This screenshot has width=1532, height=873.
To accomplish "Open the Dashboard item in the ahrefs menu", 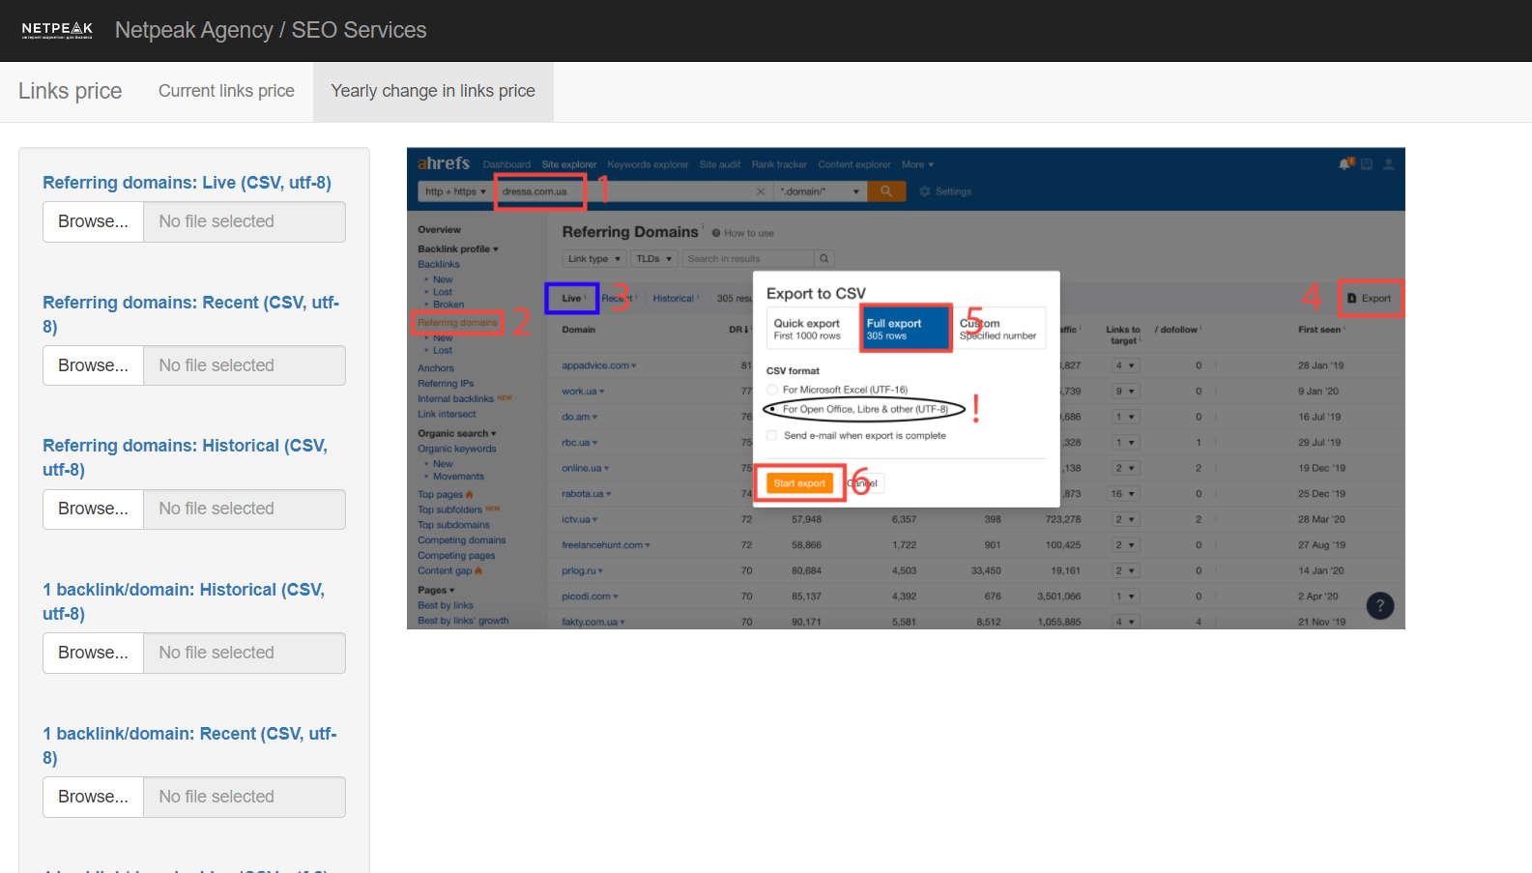I will 506,164.
